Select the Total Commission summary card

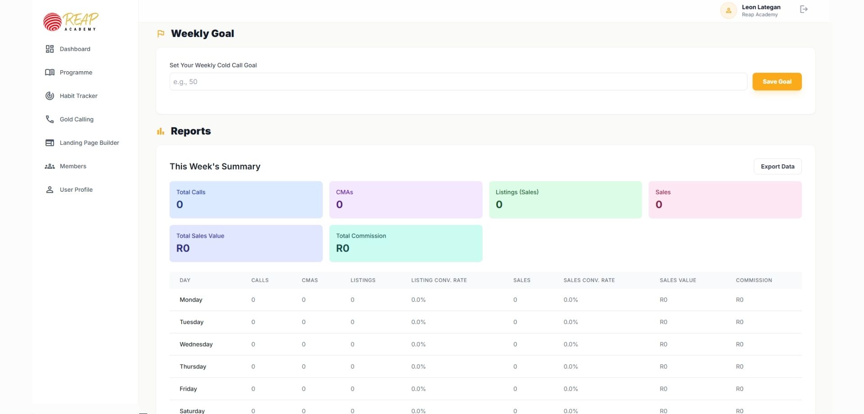(x=405, y=243)
